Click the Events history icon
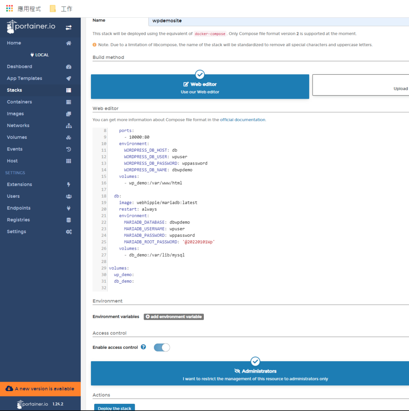Viewport: 409px width, 411px height. click(x=69, y=149)
